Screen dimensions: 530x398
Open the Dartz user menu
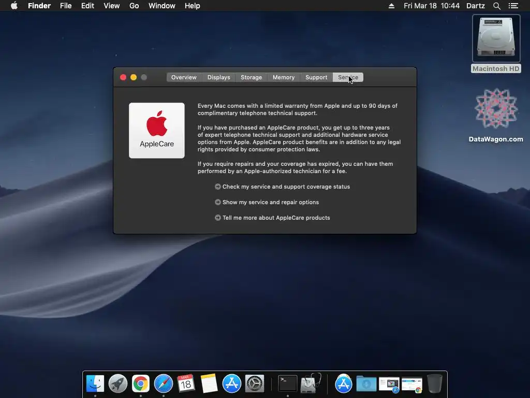476,6
